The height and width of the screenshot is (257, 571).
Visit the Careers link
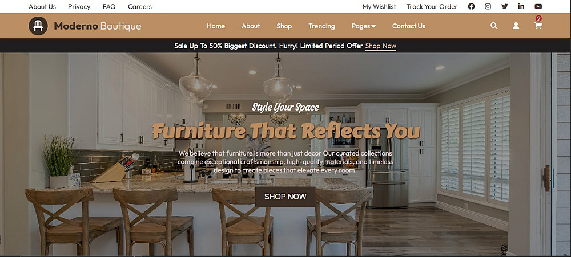pos(140,6)
